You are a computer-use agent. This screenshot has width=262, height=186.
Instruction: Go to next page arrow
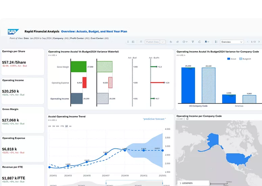(259, 42)
